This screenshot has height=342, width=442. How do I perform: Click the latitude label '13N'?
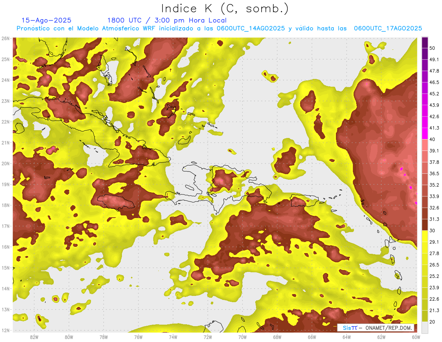click(6, 309)
